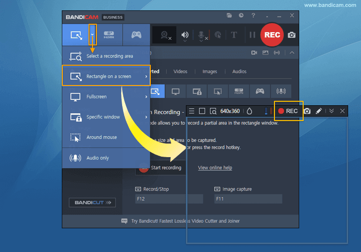Open the Videos tab
361x252 pixels.
(180, 72)
